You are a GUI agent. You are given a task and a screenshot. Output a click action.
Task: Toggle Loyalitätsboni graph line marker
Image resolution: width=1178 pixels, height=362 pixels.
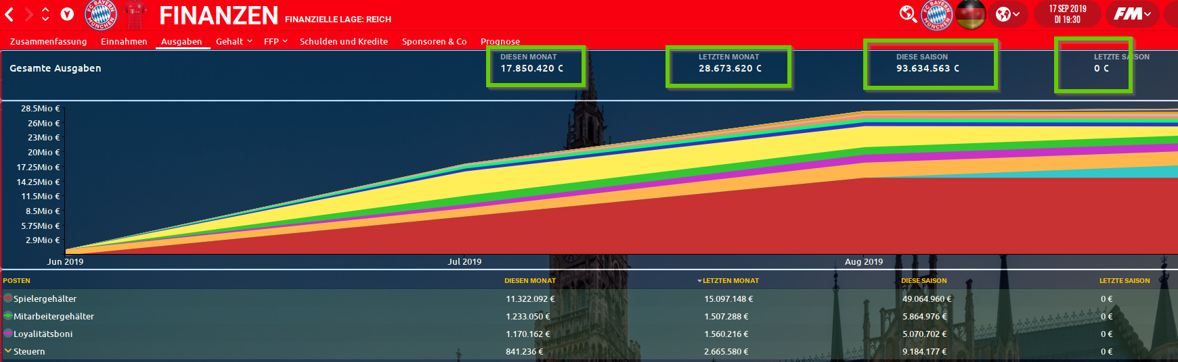[8, 334]
